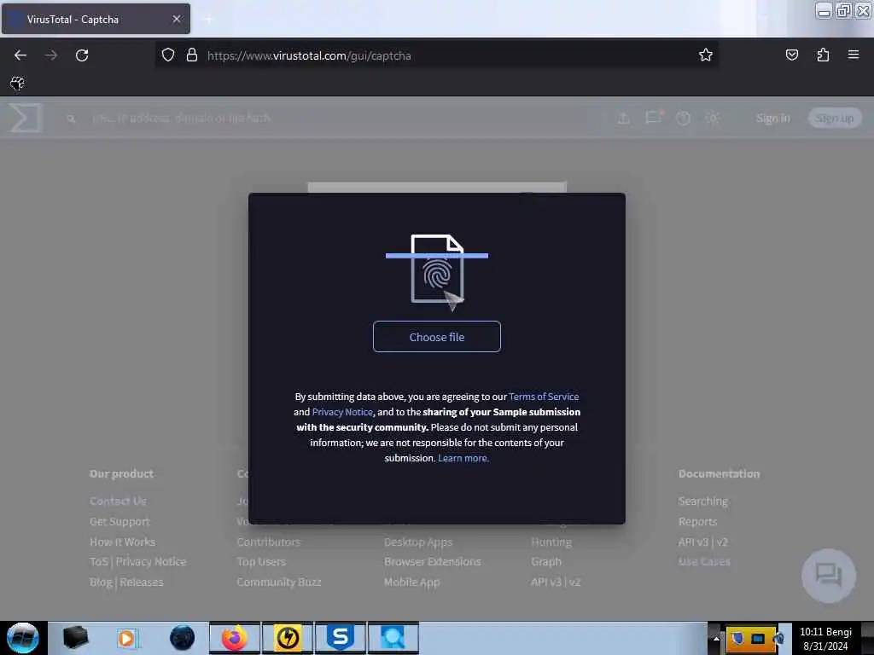874x655 pixels.
Task: Open the media player taskbar icon
Action: point(127,638)
